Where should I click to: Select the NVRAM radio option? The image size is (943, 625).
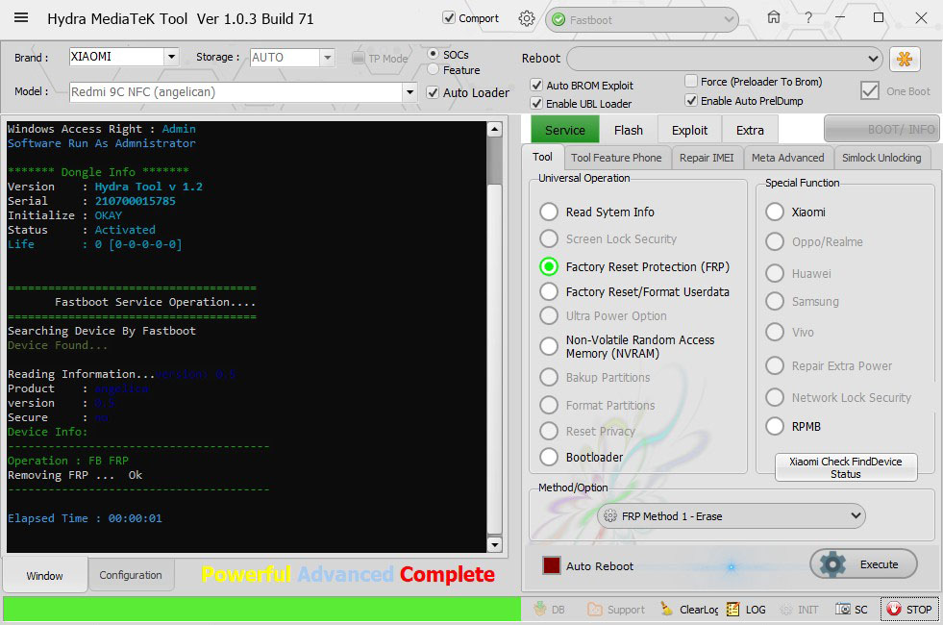(x=549, y=346)
